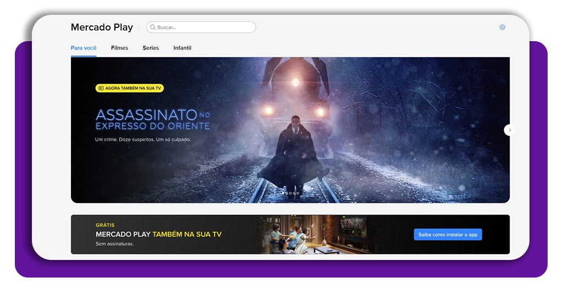Click the TV icon in the yellow badge
Viewport: 563px width, 294px height.
click(x=101, y=88)
